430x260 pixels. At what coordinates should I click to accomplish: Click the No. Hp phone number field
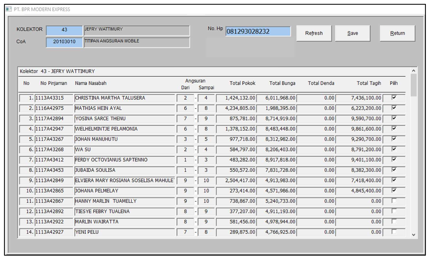258,32
